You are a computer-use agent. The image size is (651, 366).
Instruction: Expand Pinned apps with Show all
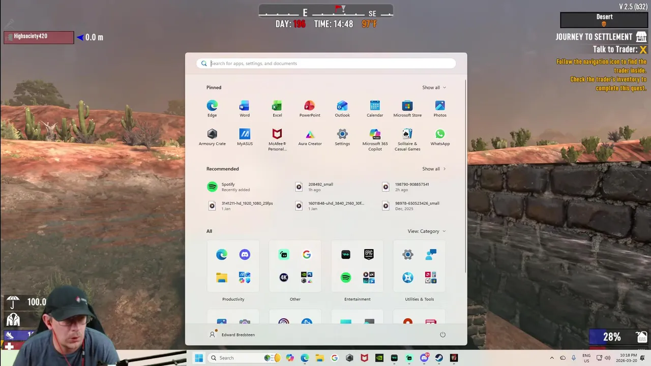click(434, 87)
